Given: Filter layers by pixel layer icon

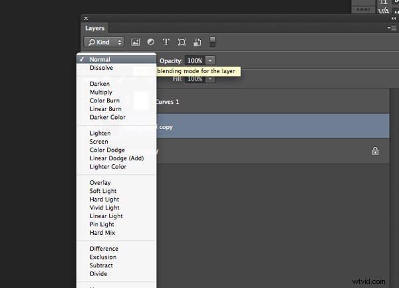Looking at the screenshot, I should pos(136,42).
